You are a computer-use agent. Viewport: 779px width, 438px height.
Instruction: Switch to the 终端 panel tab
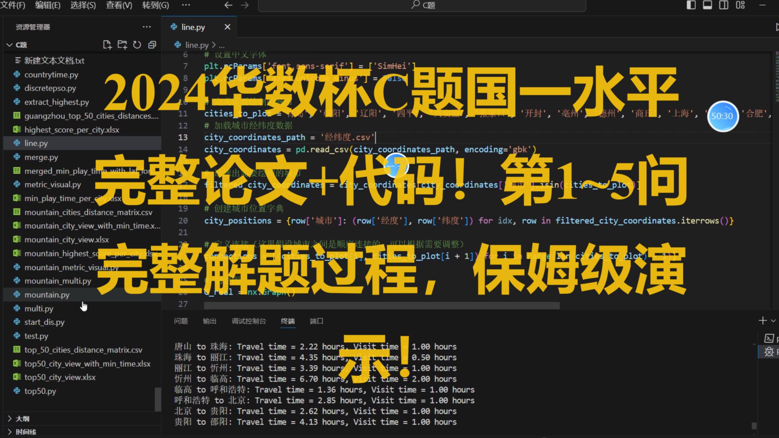point(288,321)
